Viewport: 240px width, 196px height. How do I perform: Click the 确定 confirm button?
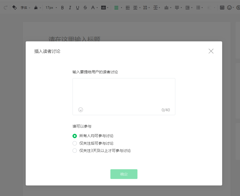pyautogui.click(x=124, y=174)
